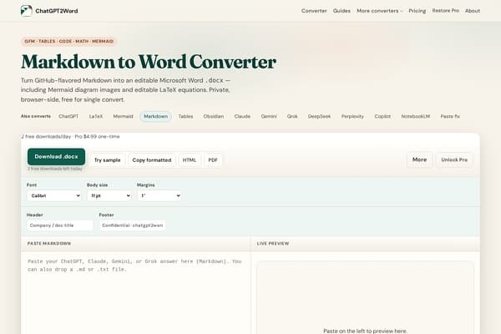
Task: Switch to the Tables converter tab
Action: pos(185,116)
